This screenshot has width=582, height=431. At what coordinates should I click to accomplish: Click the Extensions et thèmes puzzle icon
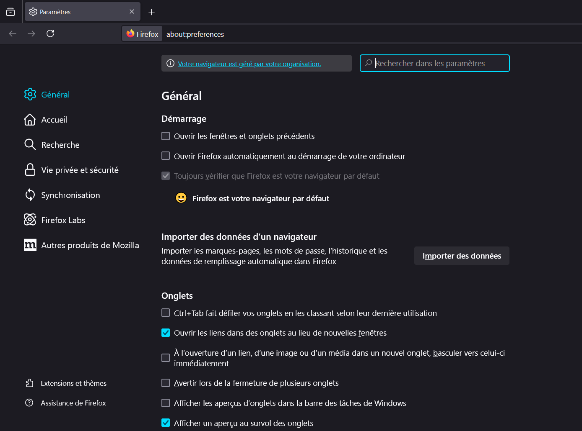pyautogui.click(x=29, y=383)
